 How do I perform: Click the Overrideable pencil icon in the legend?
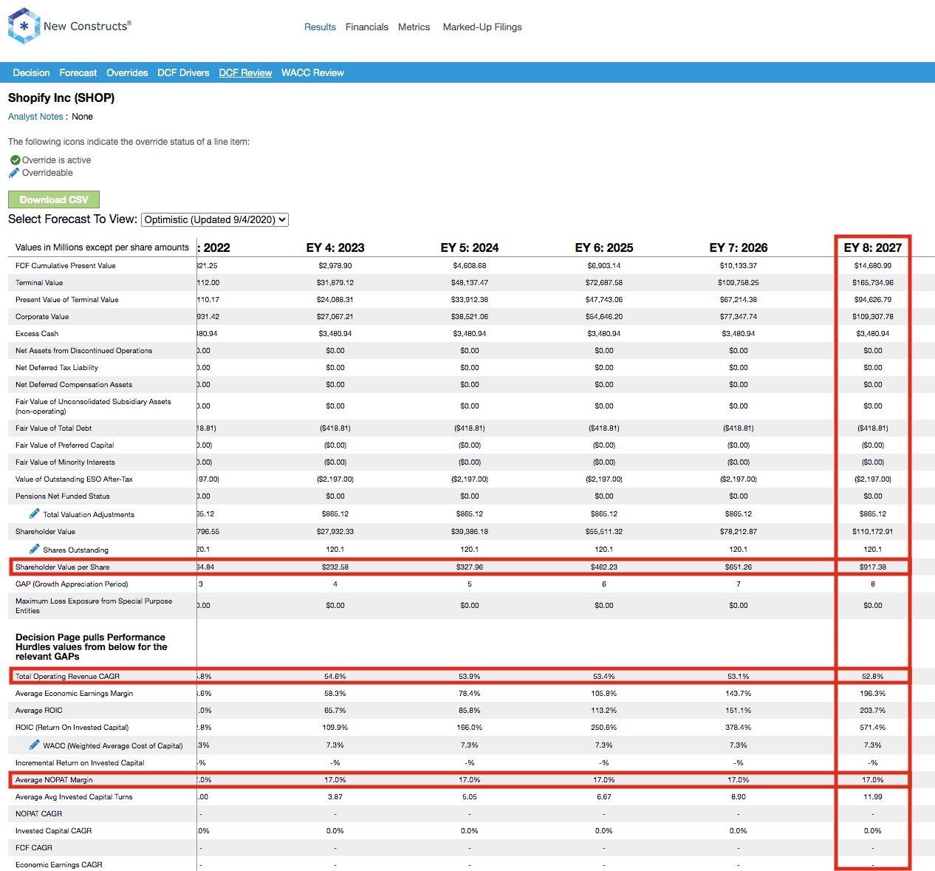click(x=14, y=173)
